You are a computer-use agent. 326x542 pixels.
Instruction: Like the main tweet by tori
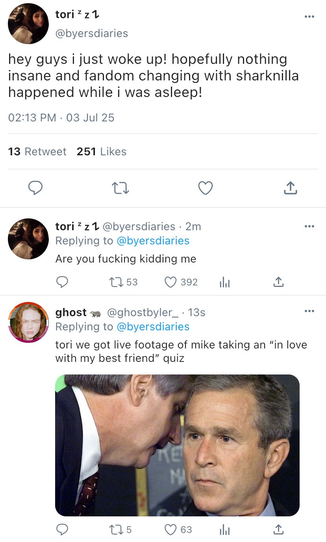coord(205,188)
